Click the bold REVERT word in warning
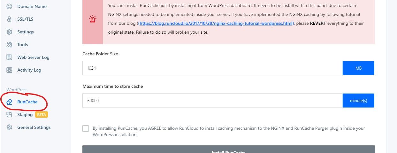Image resolution: width=397 pixels, height=153 pixels. [x=318, y=24]
